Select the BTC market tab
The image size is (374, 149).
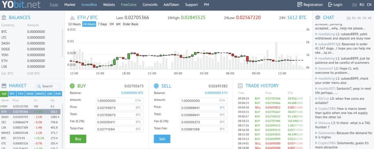[x=12, y=94]
